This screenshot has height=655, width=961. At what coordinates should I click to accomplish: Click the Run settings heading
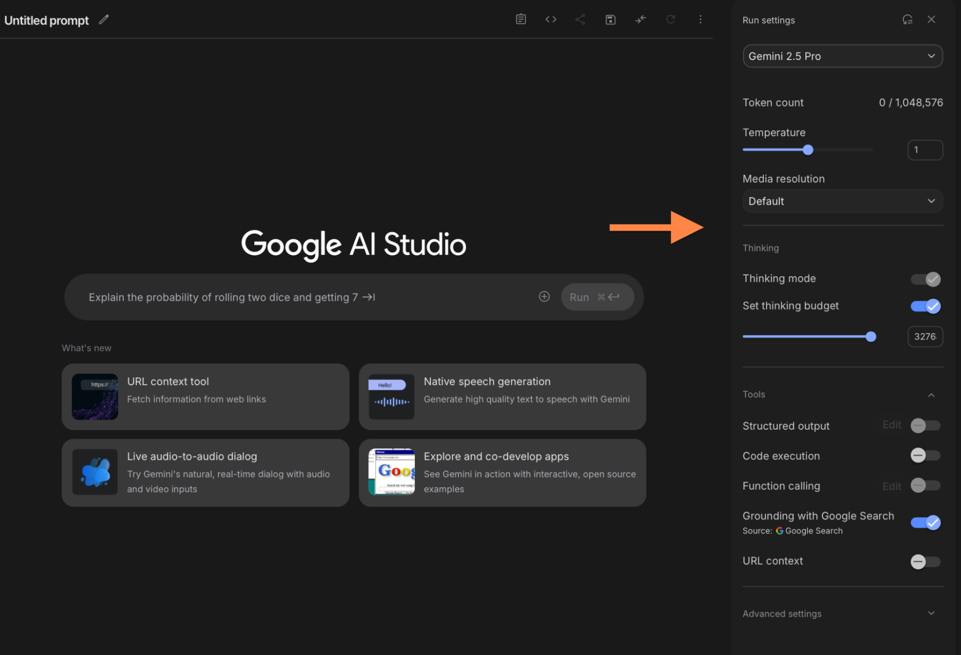point(768,20)
